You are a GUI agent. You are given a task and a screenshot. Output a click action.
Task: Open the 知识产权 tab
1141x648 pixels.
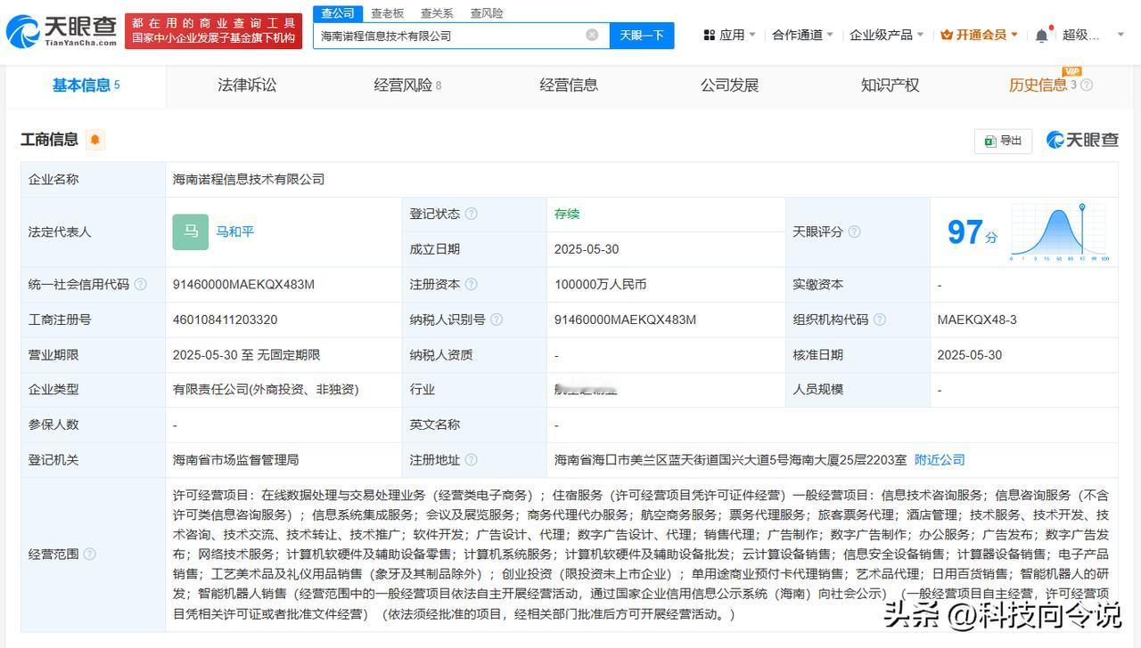(x=890, y=85)
